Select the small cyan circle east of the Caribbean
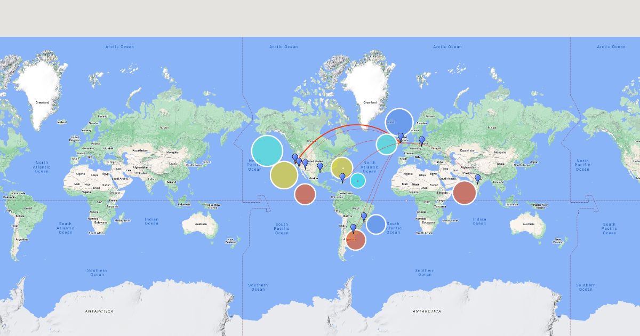This screenshot has width=640, height=336. pyautogui.click(x=357, y=181)
